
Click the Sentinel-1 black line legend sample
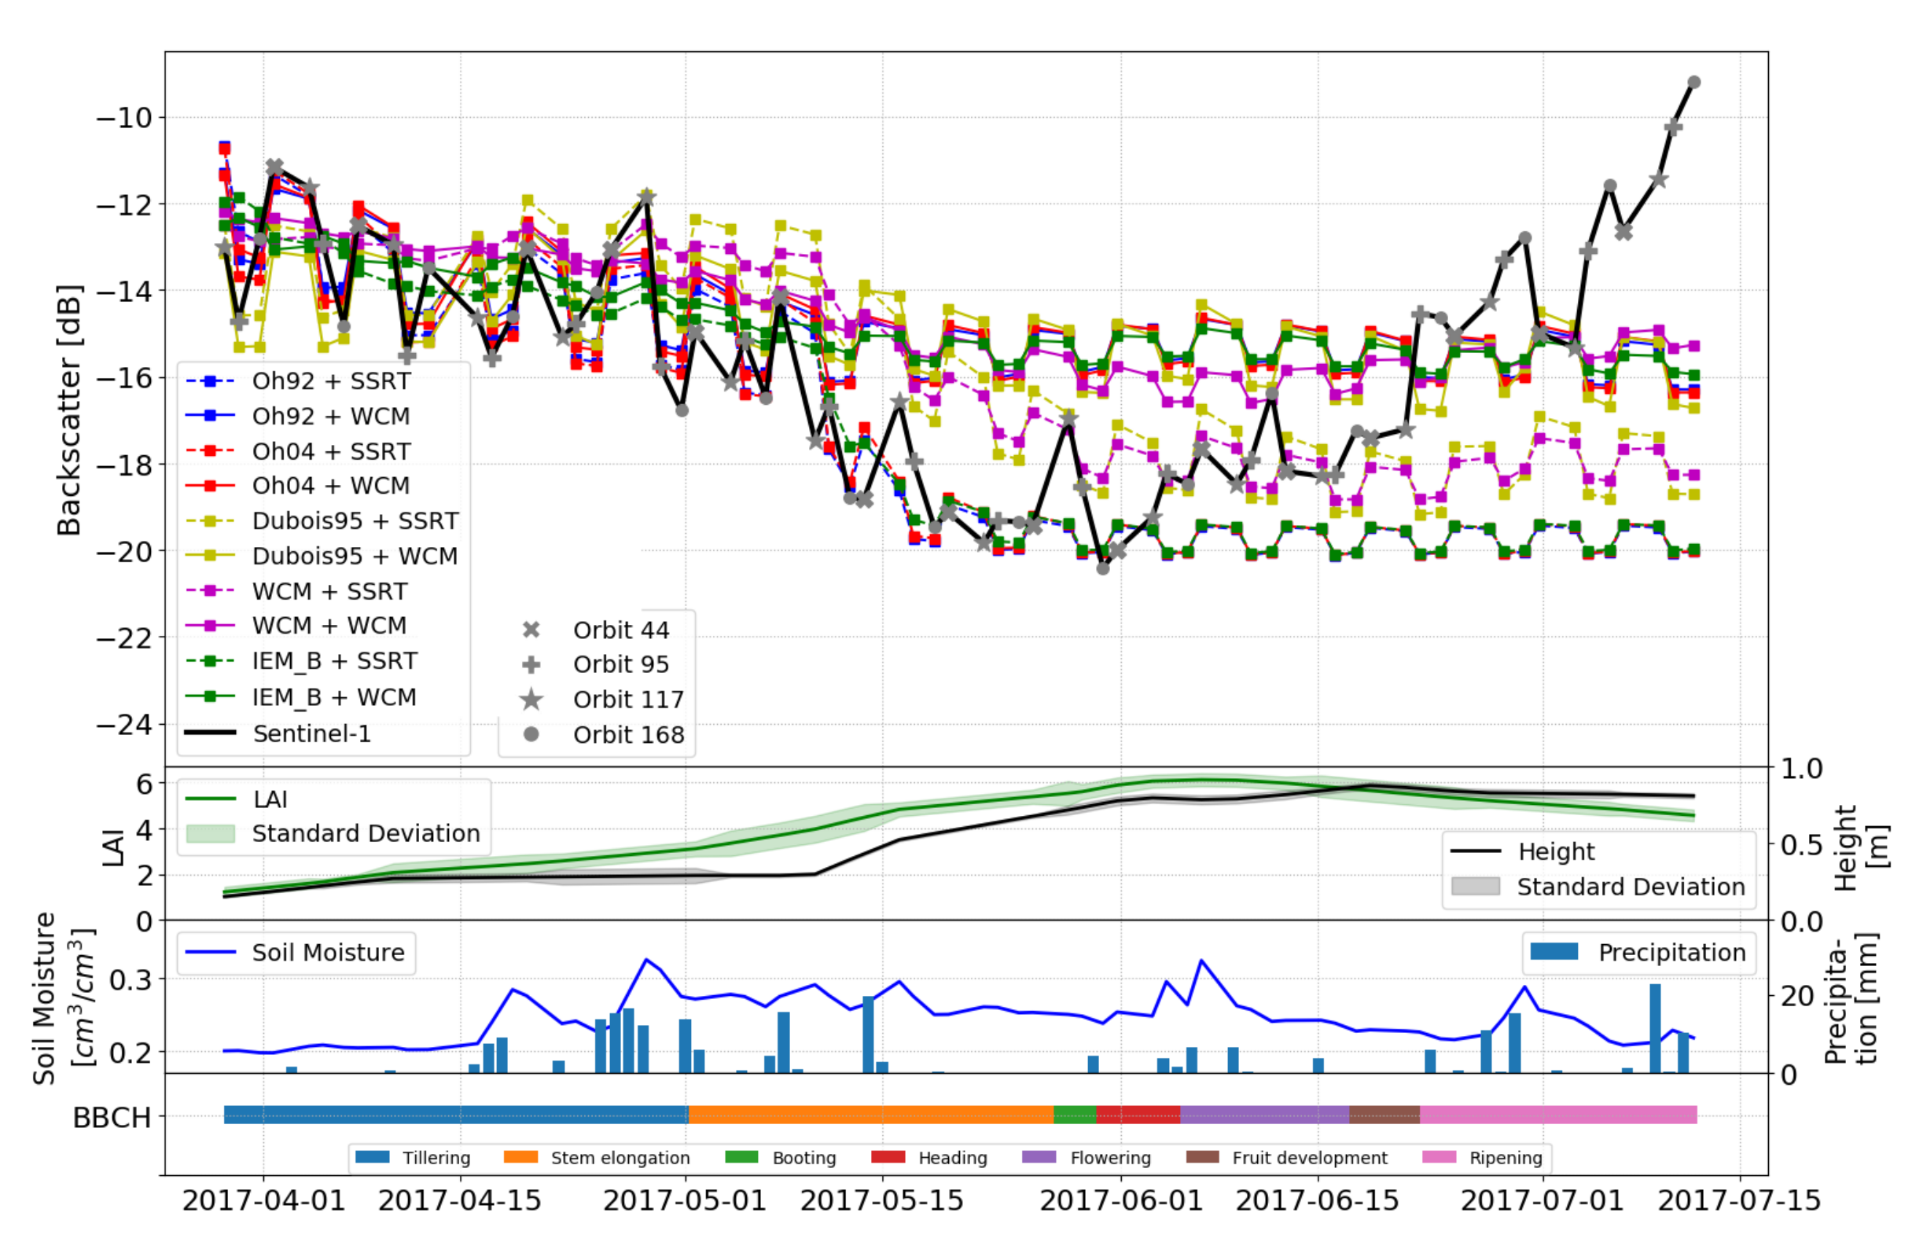coord(211,733)
